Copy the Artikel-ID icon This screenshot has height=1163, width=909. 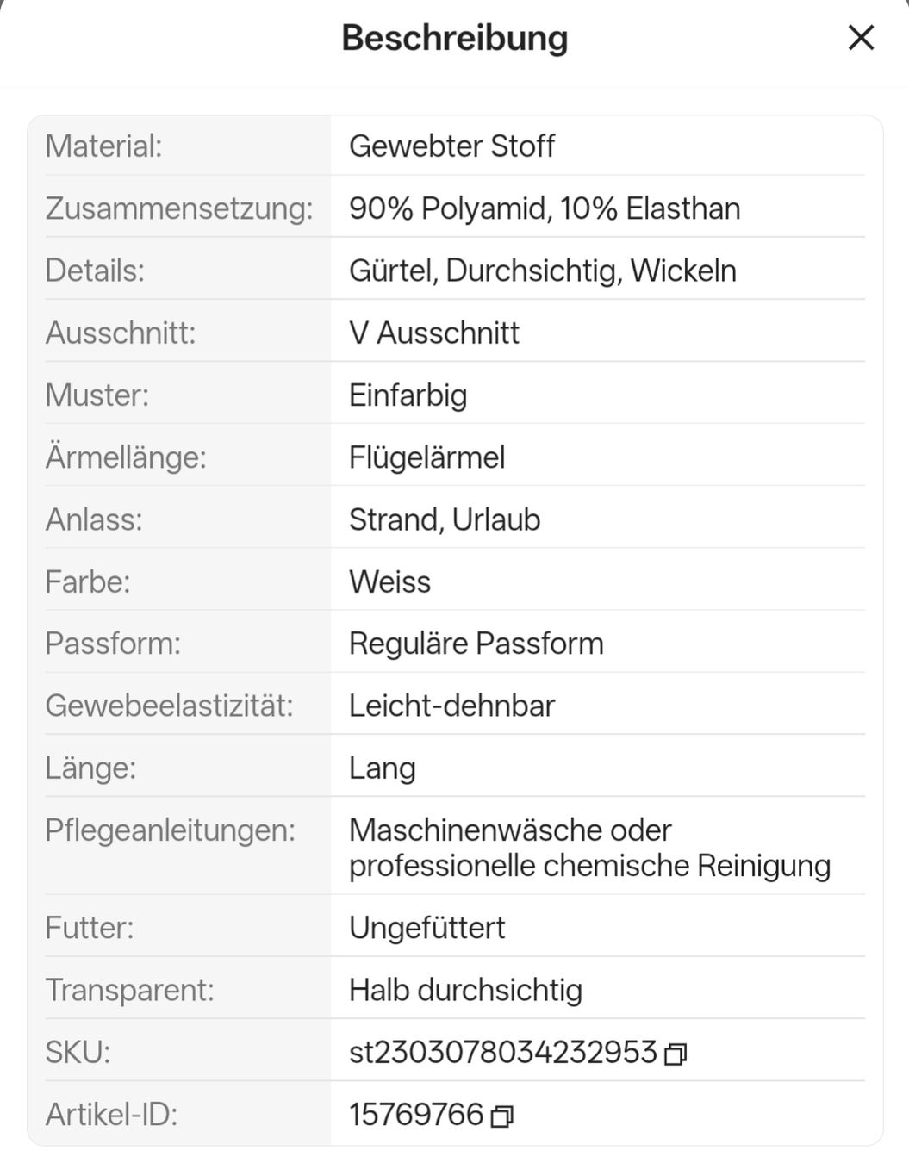pyautogui.click(x=501, y=1116)
